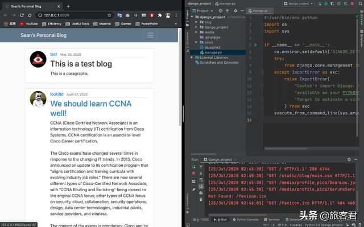Stop the running django_project from top toolbar
This screenshot has width=364, height=227.
coord(353,4)
